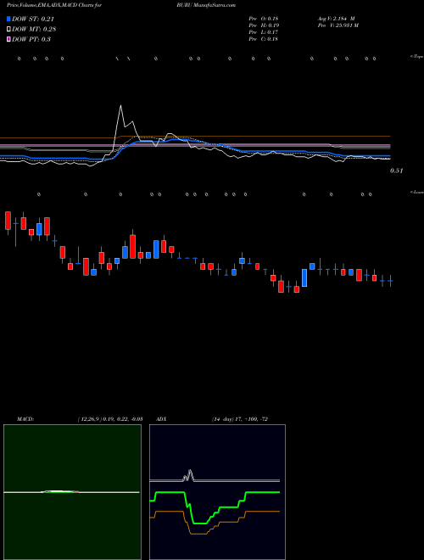The height and width of the screenshot is (560, 424).
Task: Click the MACD values '(12,26,9) 0.19, 0.22, -0.03'
Action: (x=110, y=419)
